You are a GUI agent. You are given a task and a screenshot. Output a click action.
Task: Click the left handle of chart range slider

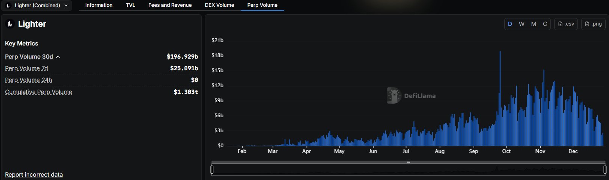(x=212, y=170)
